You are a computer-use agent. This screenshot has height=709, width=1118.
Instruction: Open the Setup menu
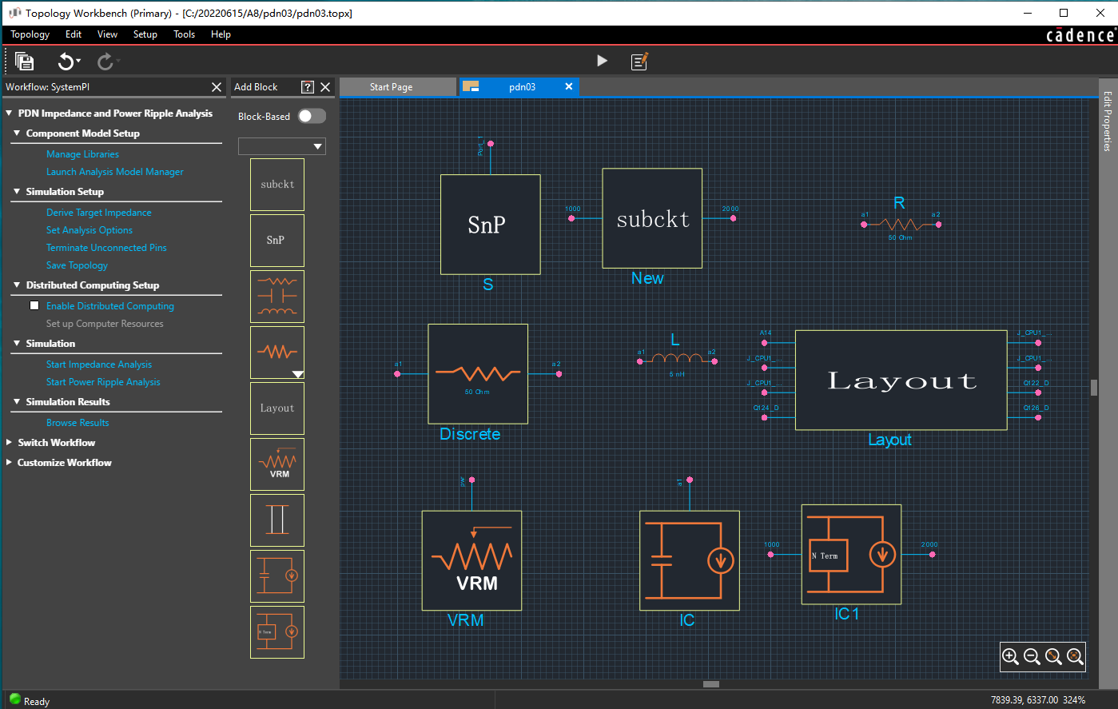145,34
